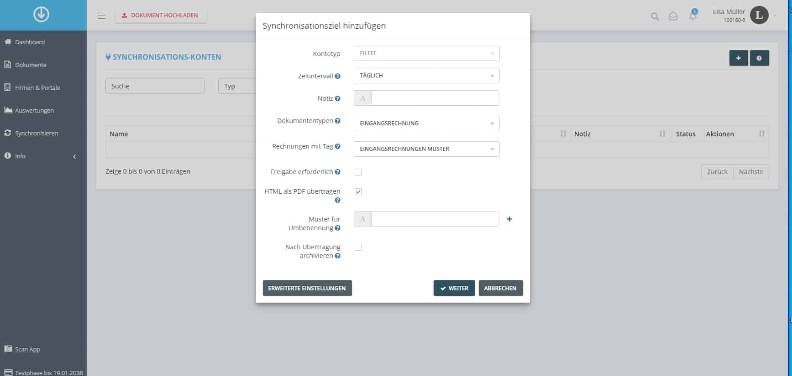
Task: Click the ABBRECHEN button
Action: coord(501,288)
